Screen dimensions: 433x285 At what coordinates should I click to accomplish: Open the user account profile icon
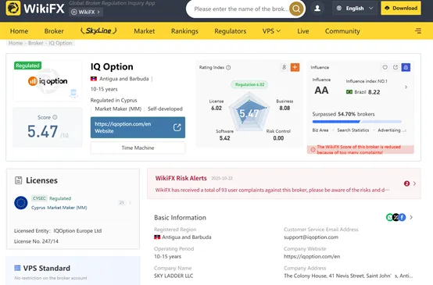[x=317, y=9]
